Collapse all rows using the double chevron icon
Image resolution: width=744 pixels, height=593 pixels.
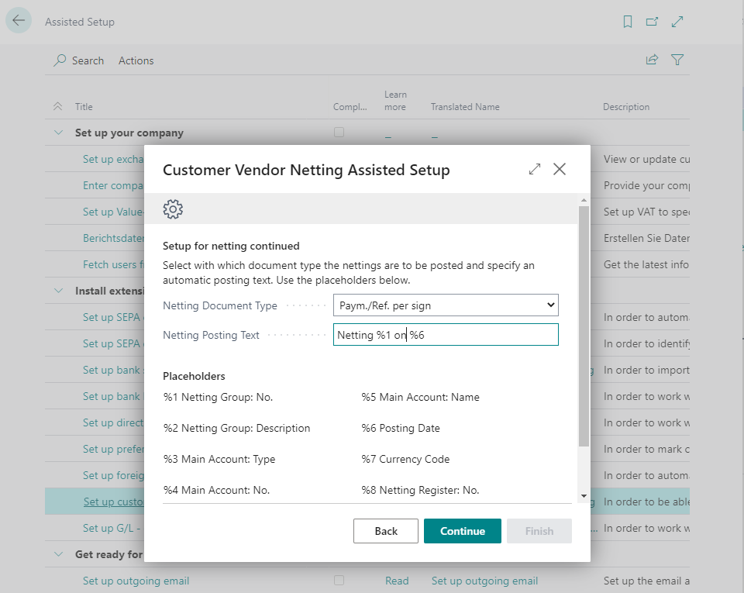[58, 106]
